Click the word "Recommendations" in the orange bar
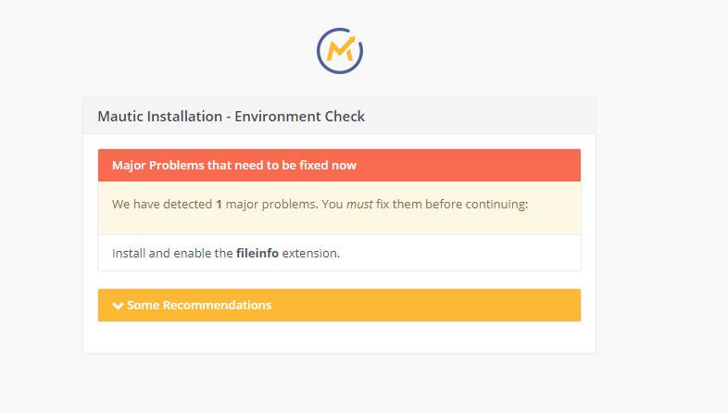The width and height of the screenshot is (728, 413). click(x=217, y=305)
